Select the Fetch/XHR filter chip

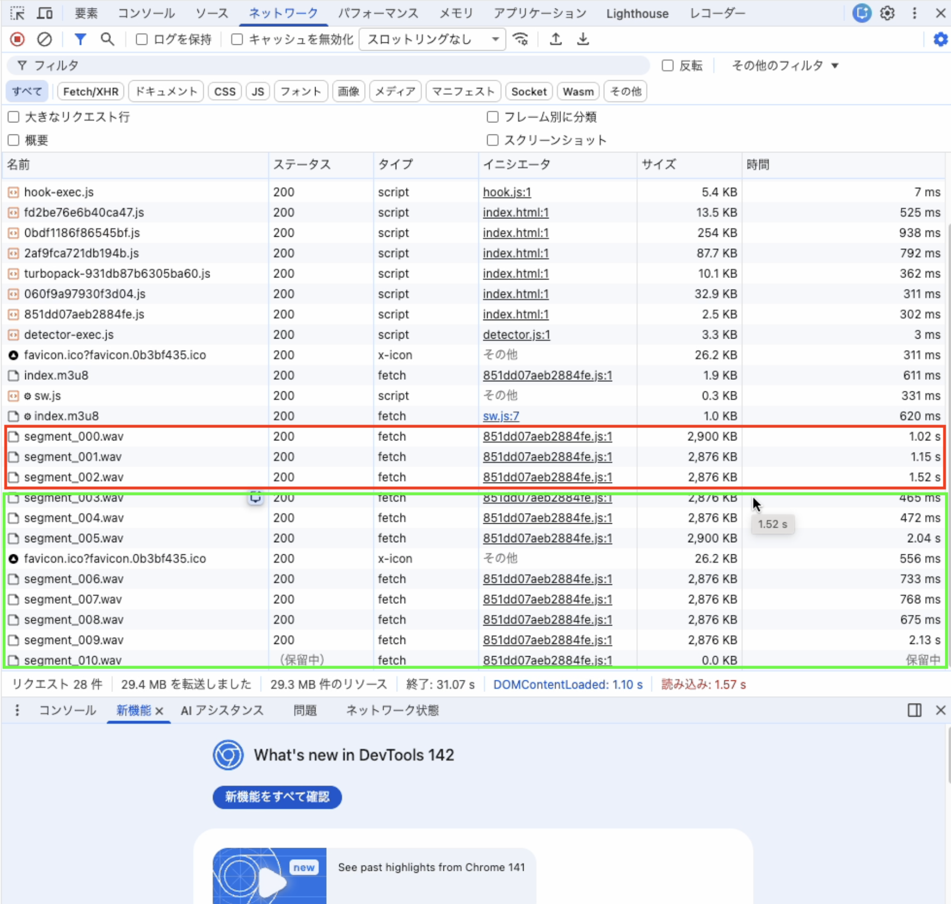click(91, 91)
